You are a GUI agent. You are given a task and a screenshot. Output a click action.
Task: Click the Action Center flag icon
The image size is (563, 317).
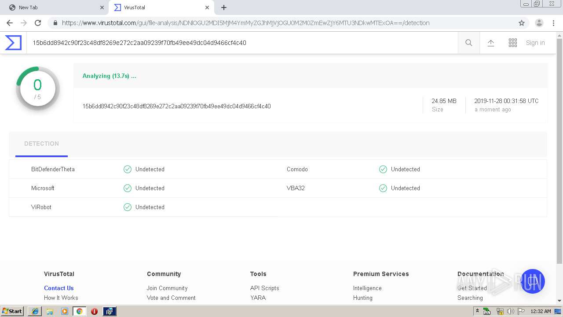point(521,311)
